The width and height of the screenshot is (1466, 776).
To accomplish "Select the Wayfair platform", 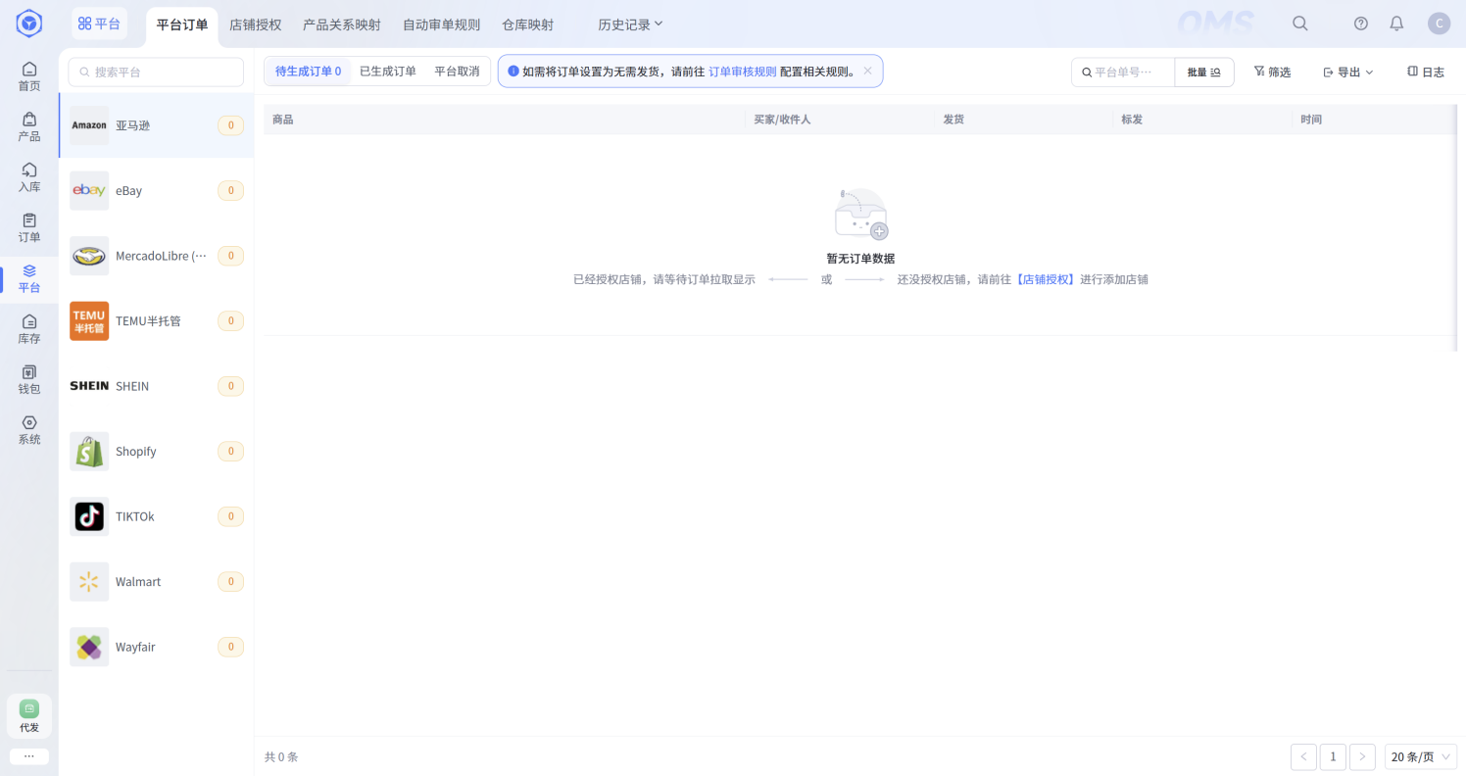I will click(157, 647).
